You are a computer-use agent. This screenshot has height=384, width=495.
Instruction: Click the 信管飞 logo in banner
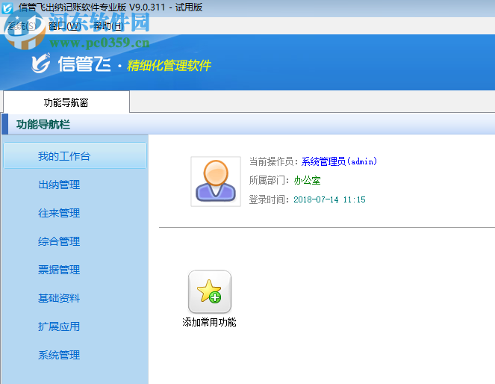click(x=72, y=64)
